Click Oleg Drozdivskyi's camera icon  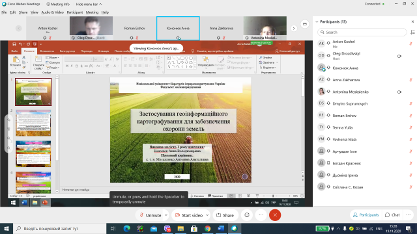[x=399, y=57]
